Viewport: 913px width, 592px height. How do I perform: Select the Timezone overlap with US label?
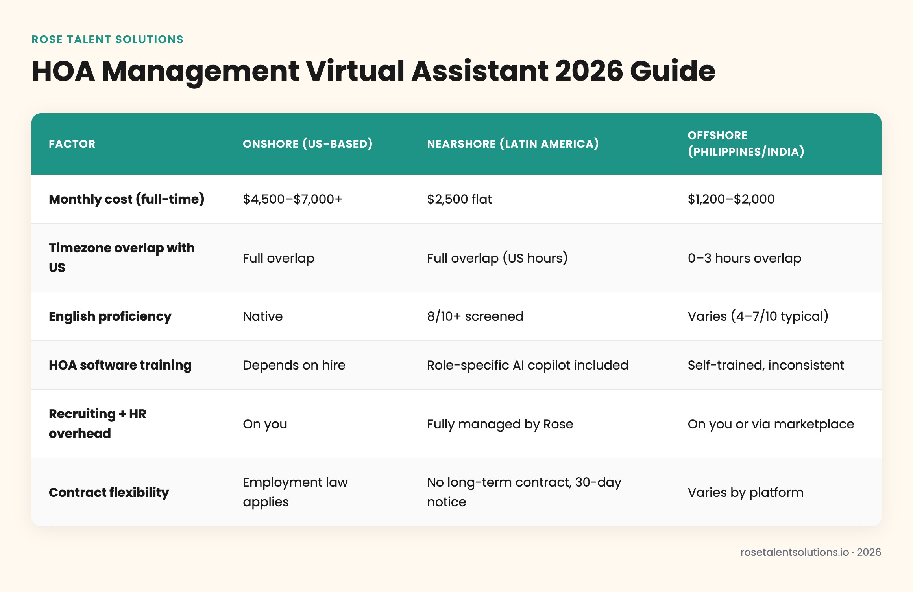pos(122,258)
